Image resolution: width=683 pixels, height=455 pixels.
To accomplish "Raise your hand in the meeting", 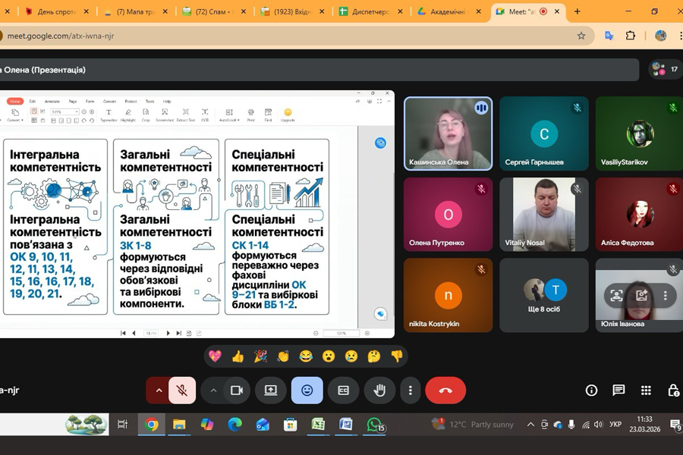I will (379, 391).
